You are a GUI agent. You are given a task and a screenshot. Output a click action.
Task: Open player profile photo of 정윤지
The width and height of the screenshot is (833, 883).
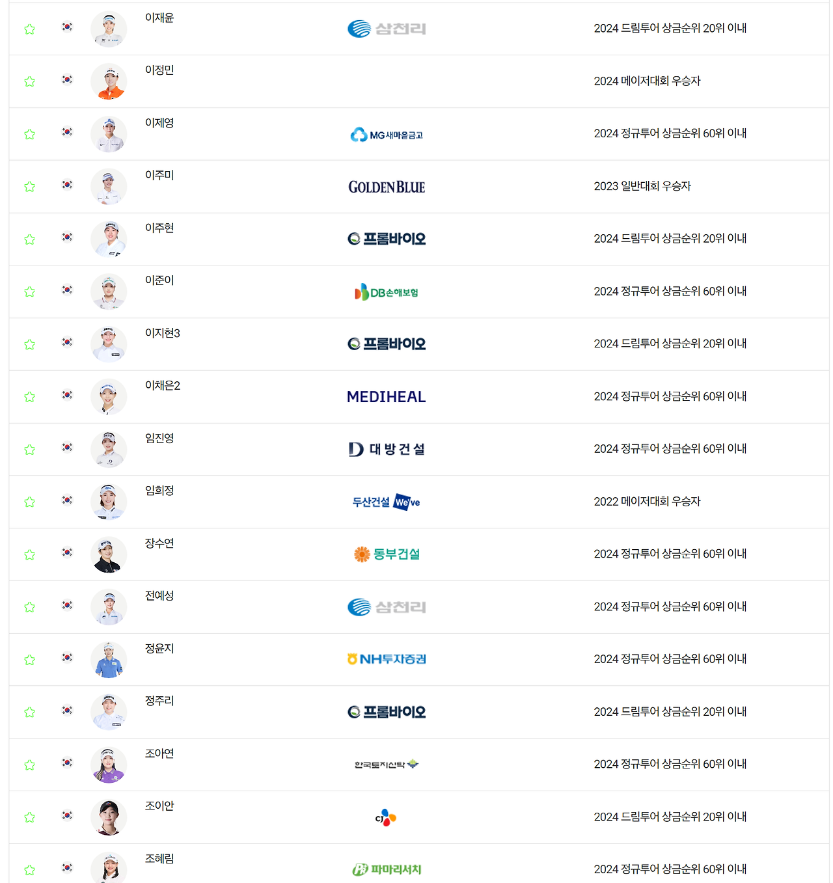tap(109, 660)
